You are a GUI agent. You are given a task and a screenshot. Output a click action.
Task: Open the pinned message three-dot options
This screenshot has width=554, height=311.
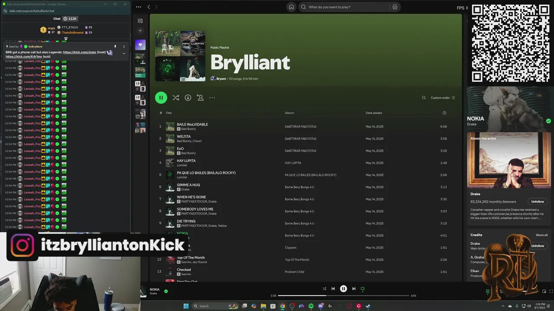(124, 46)
